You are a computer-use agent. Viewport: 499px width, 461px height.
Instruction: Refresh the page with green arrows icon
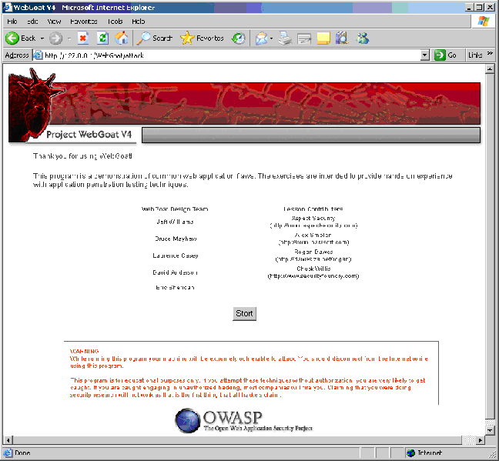click(x=102, y=38)
